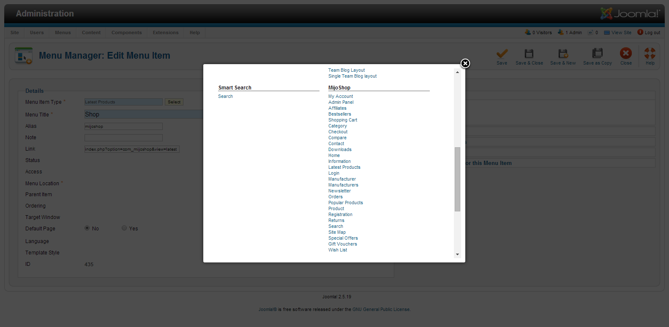Screen dimensions: 669x327
Task: Open the Components menu
Action: click(127, 32)
